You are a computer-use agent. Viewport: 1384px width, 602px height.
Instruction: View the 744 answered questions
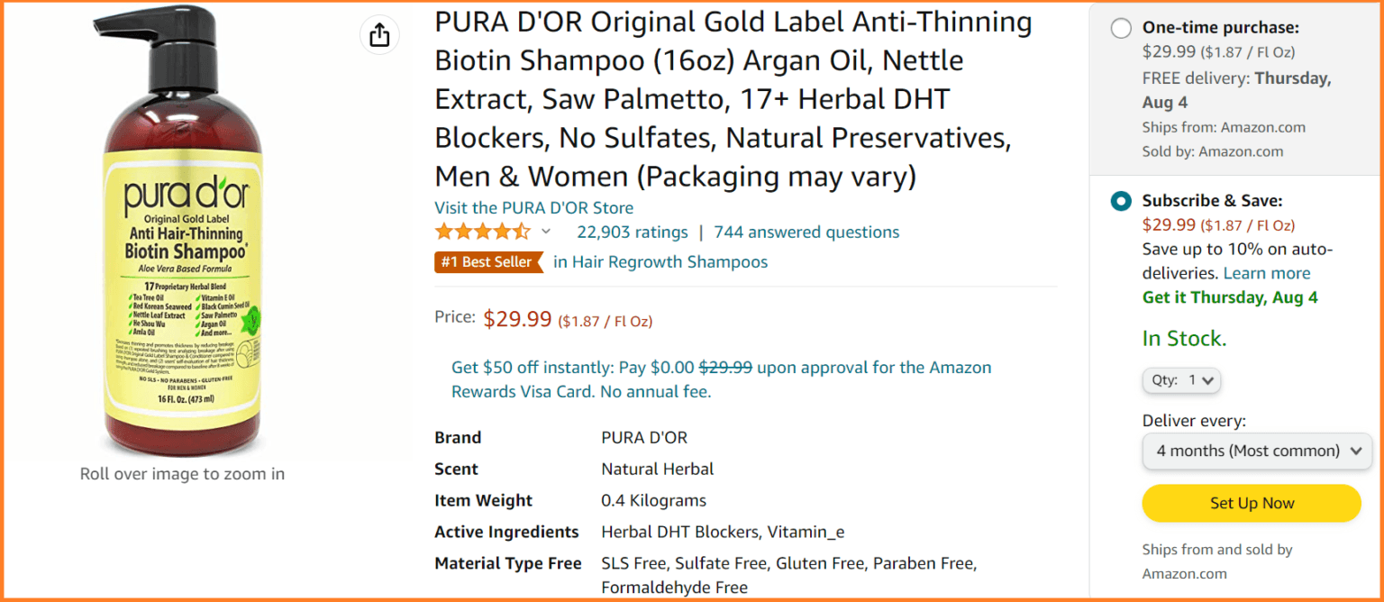tap(806, 232)
